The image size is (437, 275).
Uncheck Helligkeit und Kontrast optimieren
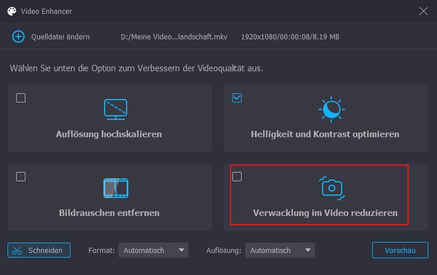coord(237,98)
